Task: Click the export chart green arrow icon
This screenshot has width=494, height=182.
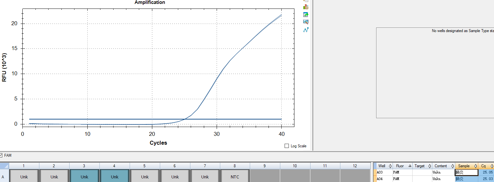Action: [x=306, y=14]
